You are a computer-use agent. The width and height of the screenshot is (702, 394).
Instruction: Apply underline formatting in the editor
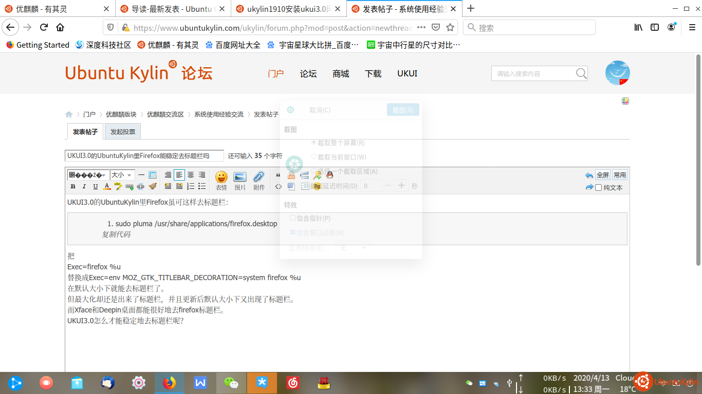96,187
